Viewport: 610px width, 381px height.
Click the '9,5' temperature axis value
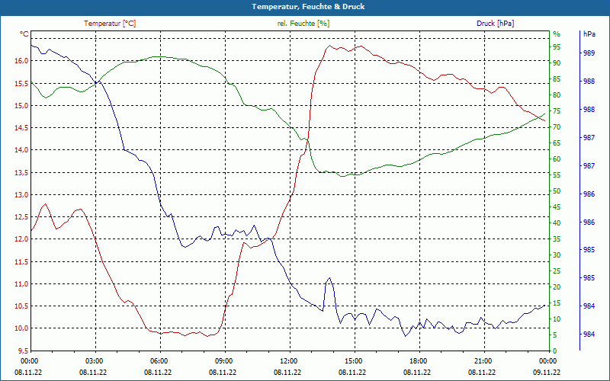pos(23,351)
